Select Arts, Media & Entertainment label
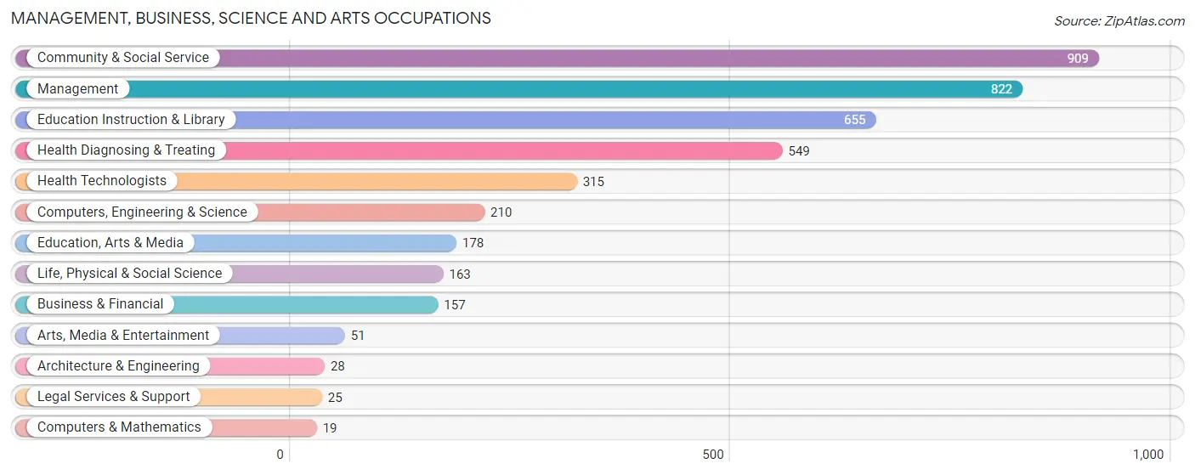 click(123, 336)
